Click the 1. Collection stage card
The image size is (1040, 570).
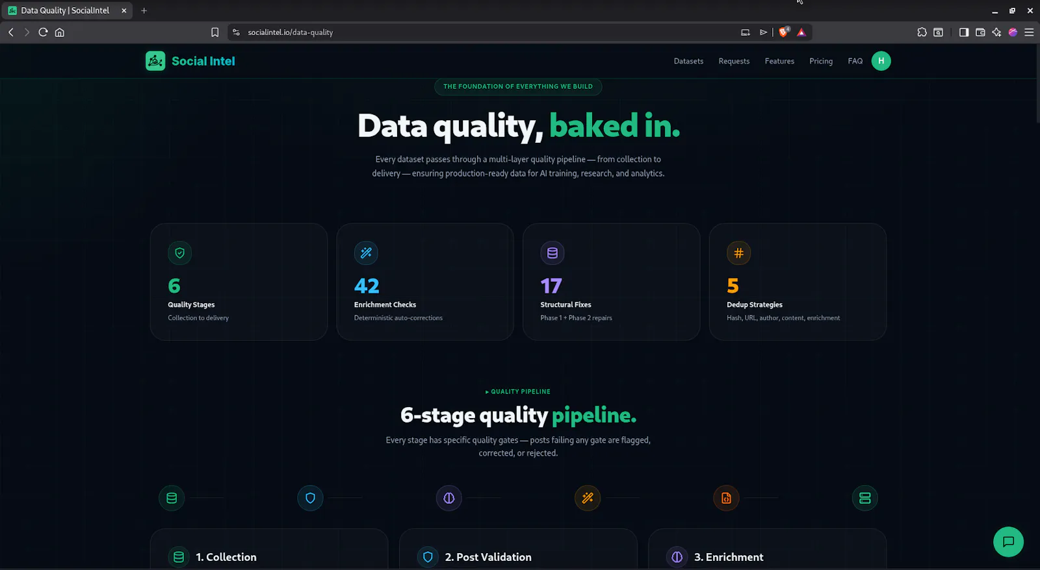point(269,549)
